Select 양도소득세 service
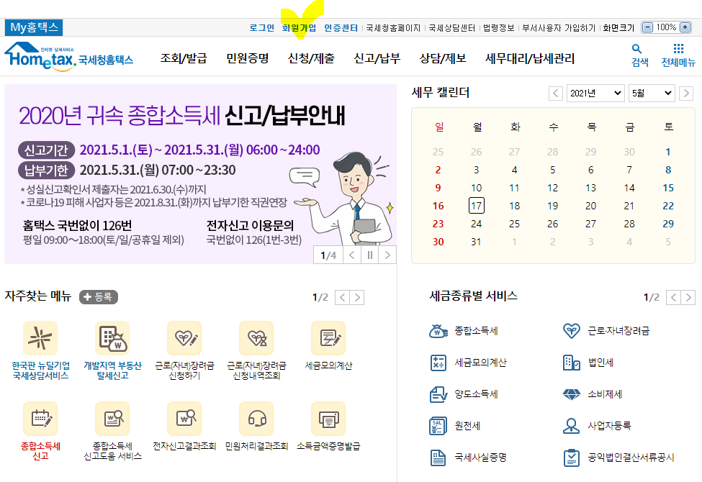The width and height of the screenshot is (702, 482). click(464, 394)
